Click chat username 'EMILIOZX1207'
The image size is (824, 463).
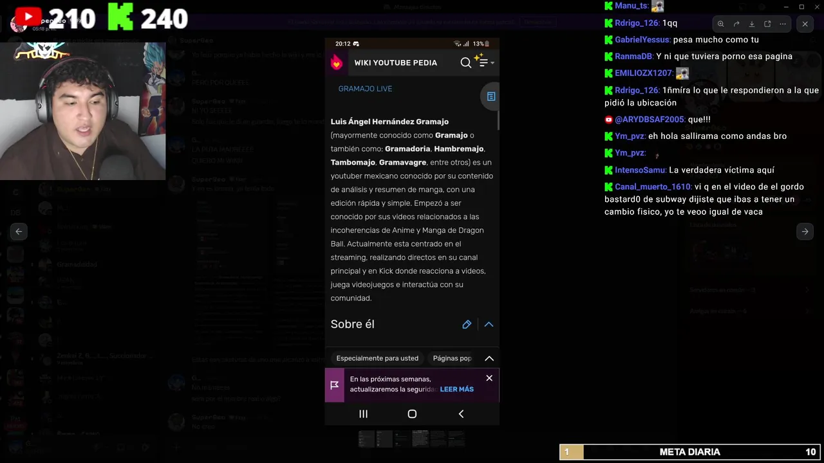coord(644,73)
